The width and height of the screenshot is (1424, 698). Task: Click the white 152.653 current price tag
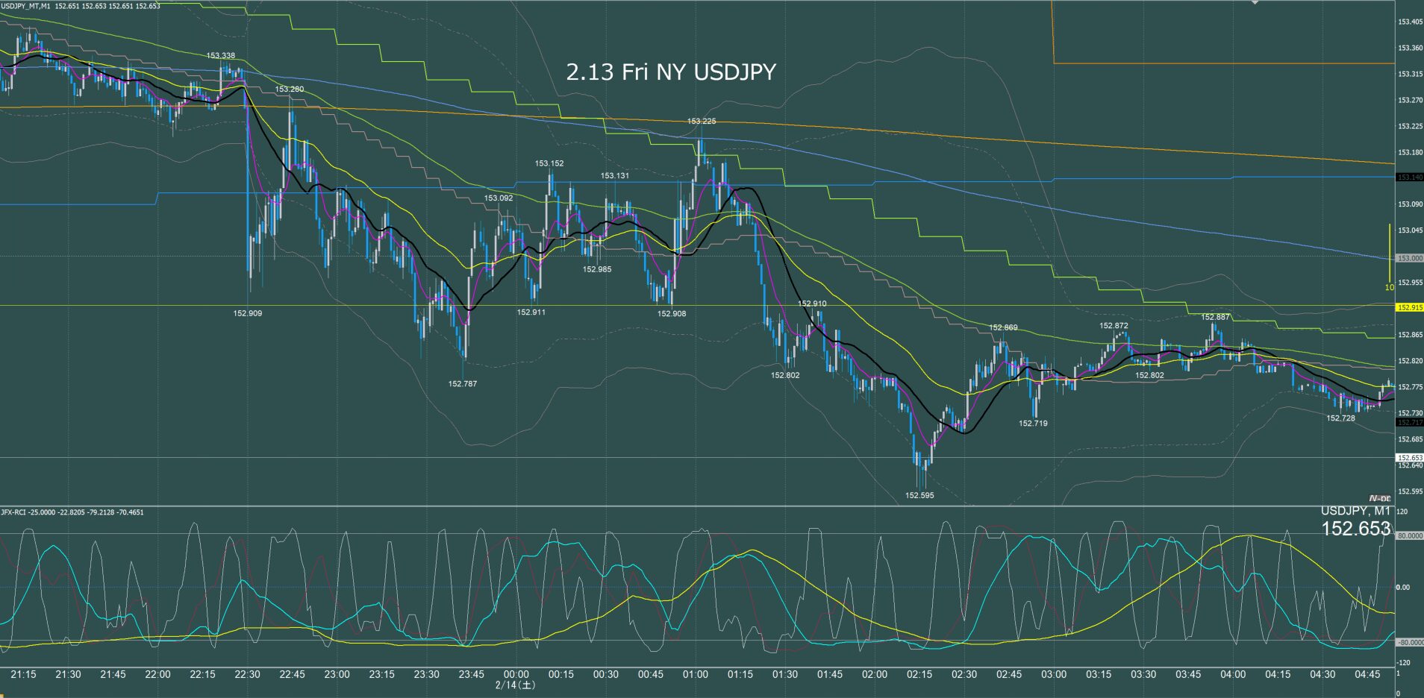coord(1409,458)
